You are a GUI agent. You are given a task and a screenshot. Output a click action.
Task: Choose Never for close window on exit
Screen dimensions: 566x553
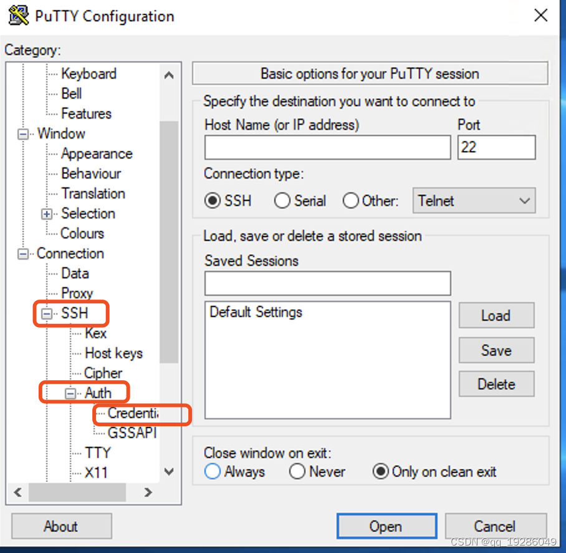297,472
